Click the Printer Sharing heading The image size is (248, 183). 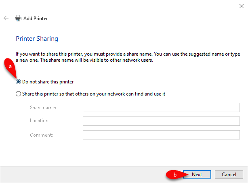coord(37,39)
